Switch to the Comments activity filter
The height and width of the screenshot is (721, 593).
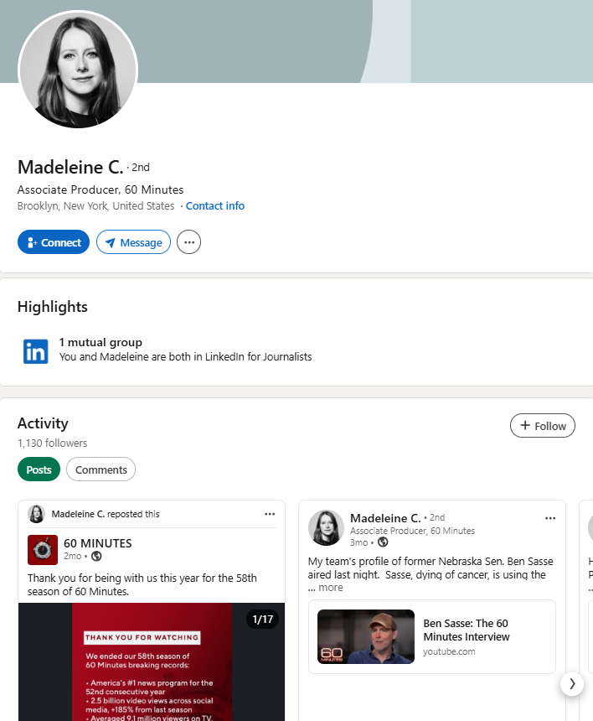point(101,469)
